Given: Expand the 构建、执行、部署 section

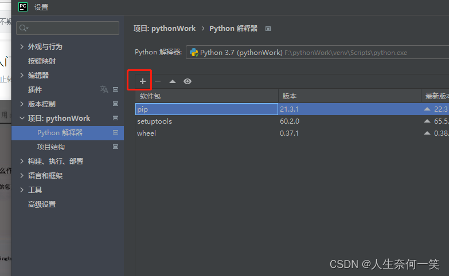Looking at the screenshot, I should click(x=22, y=161).
